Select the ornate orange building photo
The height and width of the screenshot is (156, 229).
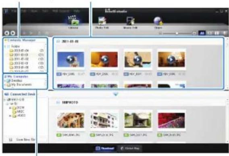coord(71,120)
